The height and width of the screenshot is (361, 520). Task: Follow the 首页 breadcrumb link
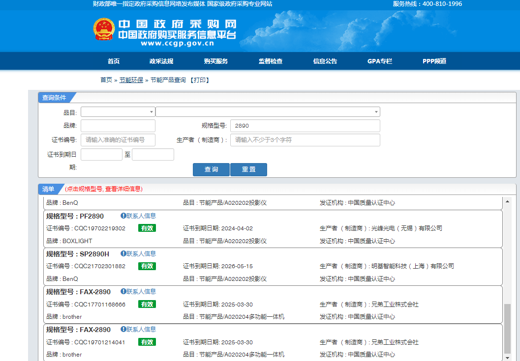coord(106,80)
